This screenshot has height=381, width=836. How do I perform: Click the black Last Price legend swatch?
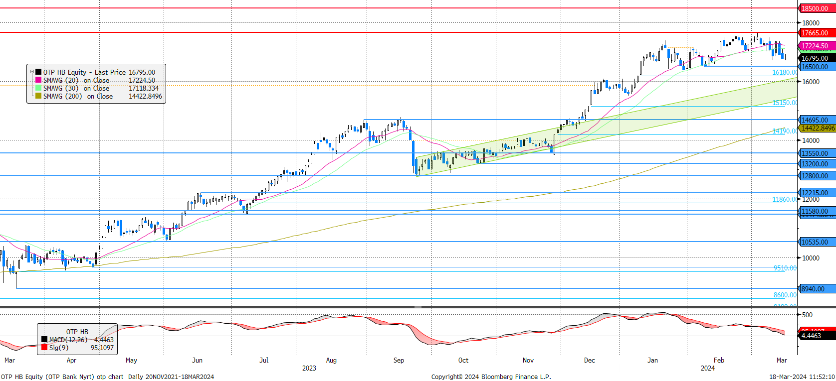(x=38, y=72)
